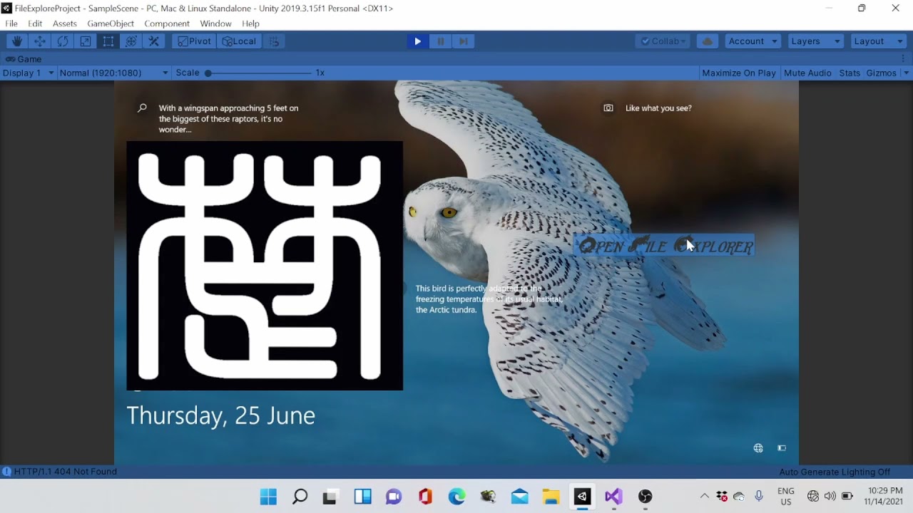Toggle Local handle rotation
This screenshot has width=913, height=513.
pos(239,41)
